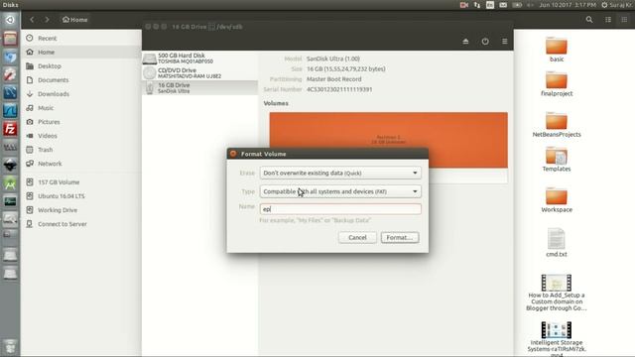Open the clock date in top panel
This screenshot has width=635, height=357.
pyautogui.click(x=568, y=5)
